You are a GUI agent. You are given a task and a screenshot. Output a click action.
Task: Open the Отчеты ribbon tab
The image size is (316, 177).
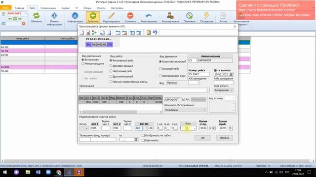click(101, 8)
